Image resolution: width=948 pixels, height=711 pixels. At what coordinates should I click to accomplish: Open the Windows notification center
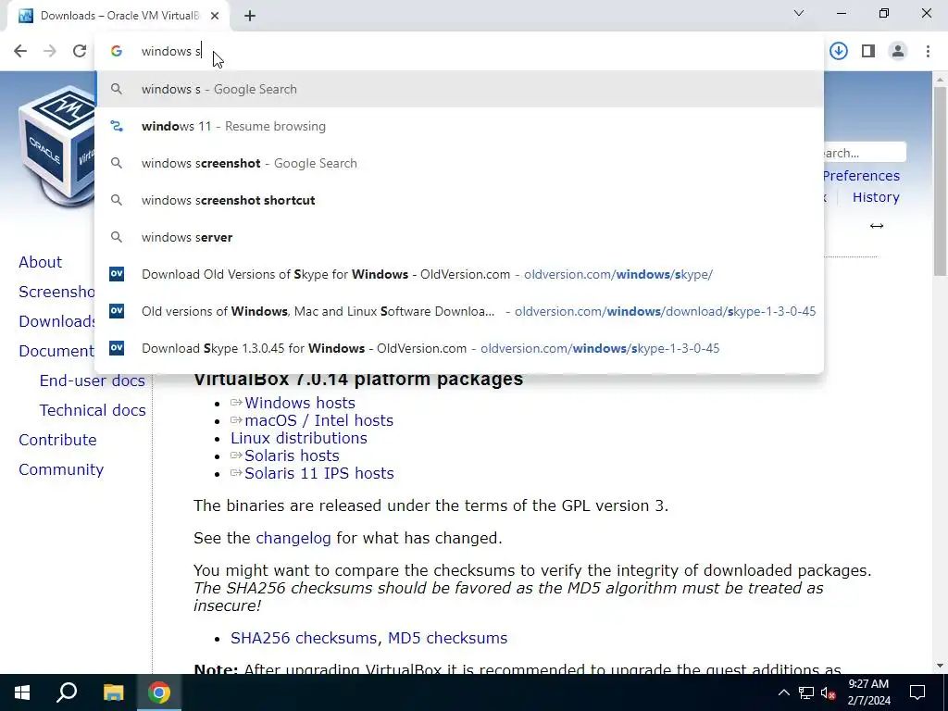coord(917,692)
